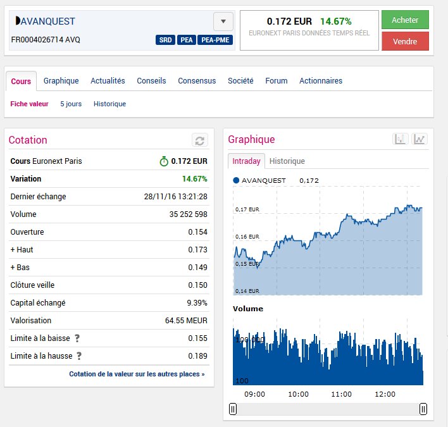Viewport: 448px width, 427px height.
Task: Select the Cours tab
Action: [x=21, y=81]
